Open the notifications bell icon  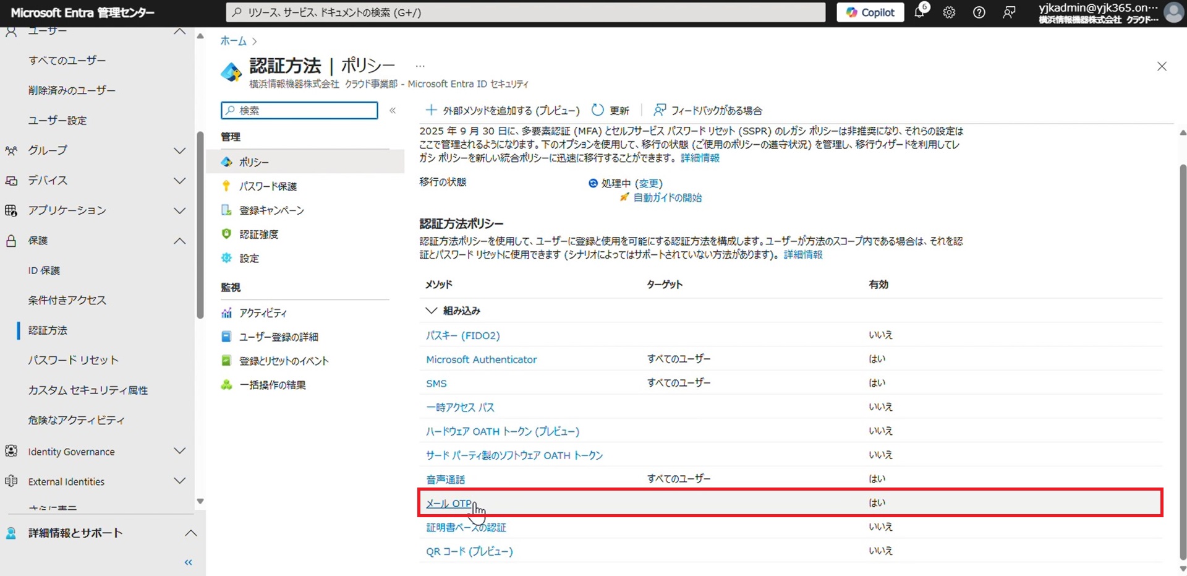point(919,12)
